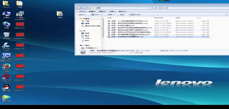Select 本地磁盘 (C:) in the navigation pane
Viewport: 229px width, 109px height.
(x=89, y=48)
